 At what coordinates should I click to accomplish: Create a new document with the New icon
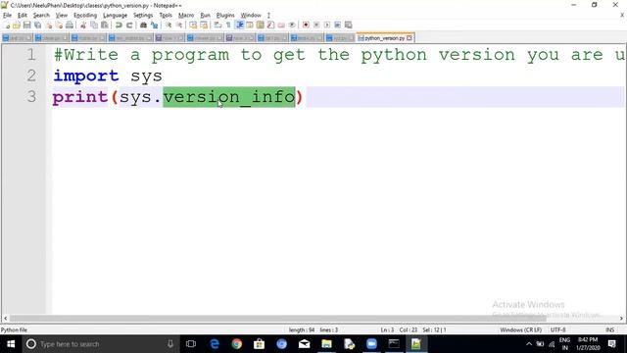click(x=7, y=25)
